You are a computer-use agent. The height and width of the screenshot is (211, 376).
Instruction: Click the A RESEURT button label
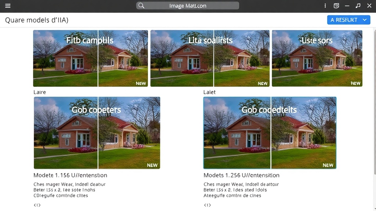pyautogui.click(x=344, y=20)
